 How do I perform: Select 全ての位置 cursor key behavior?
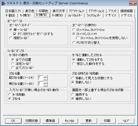[21, 60]
